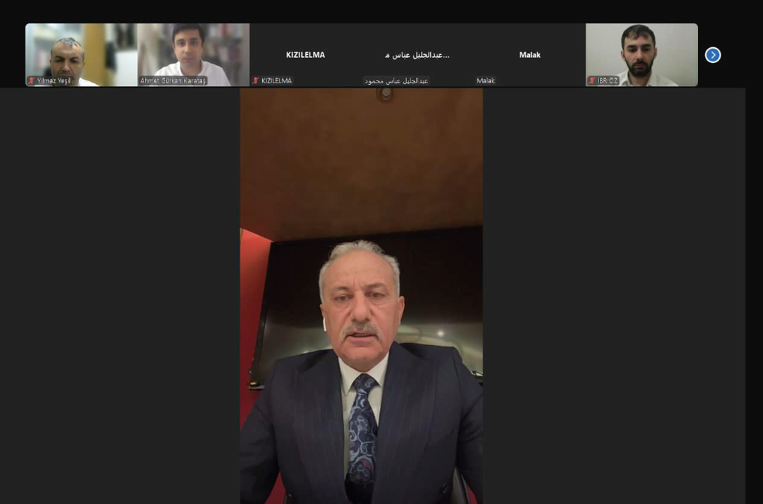This screenshot has height=504, width=763.
Task: Show next participants with the blue arrow
Action: click(x=713, y=55)
